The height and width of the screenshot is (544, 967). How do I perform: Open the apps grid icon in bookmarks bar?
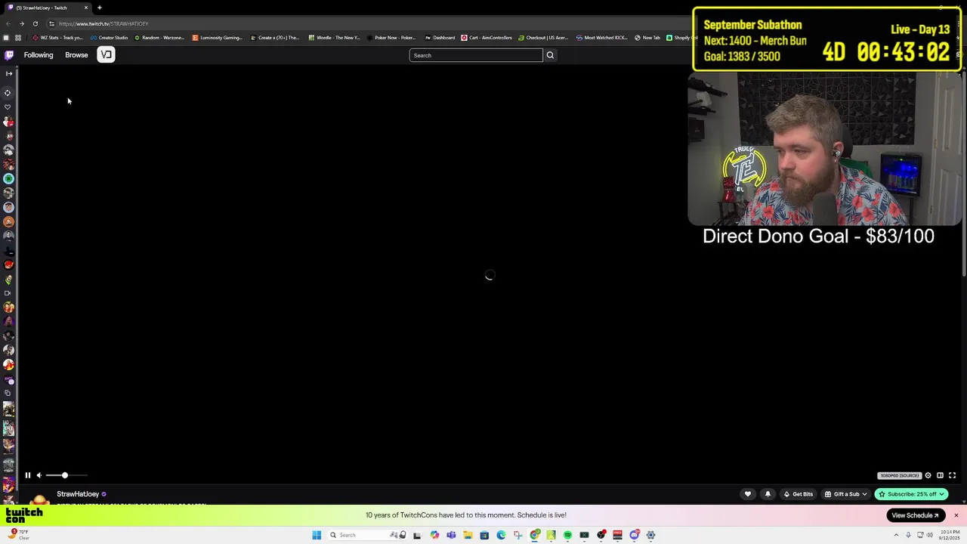(x=17, y=38)
